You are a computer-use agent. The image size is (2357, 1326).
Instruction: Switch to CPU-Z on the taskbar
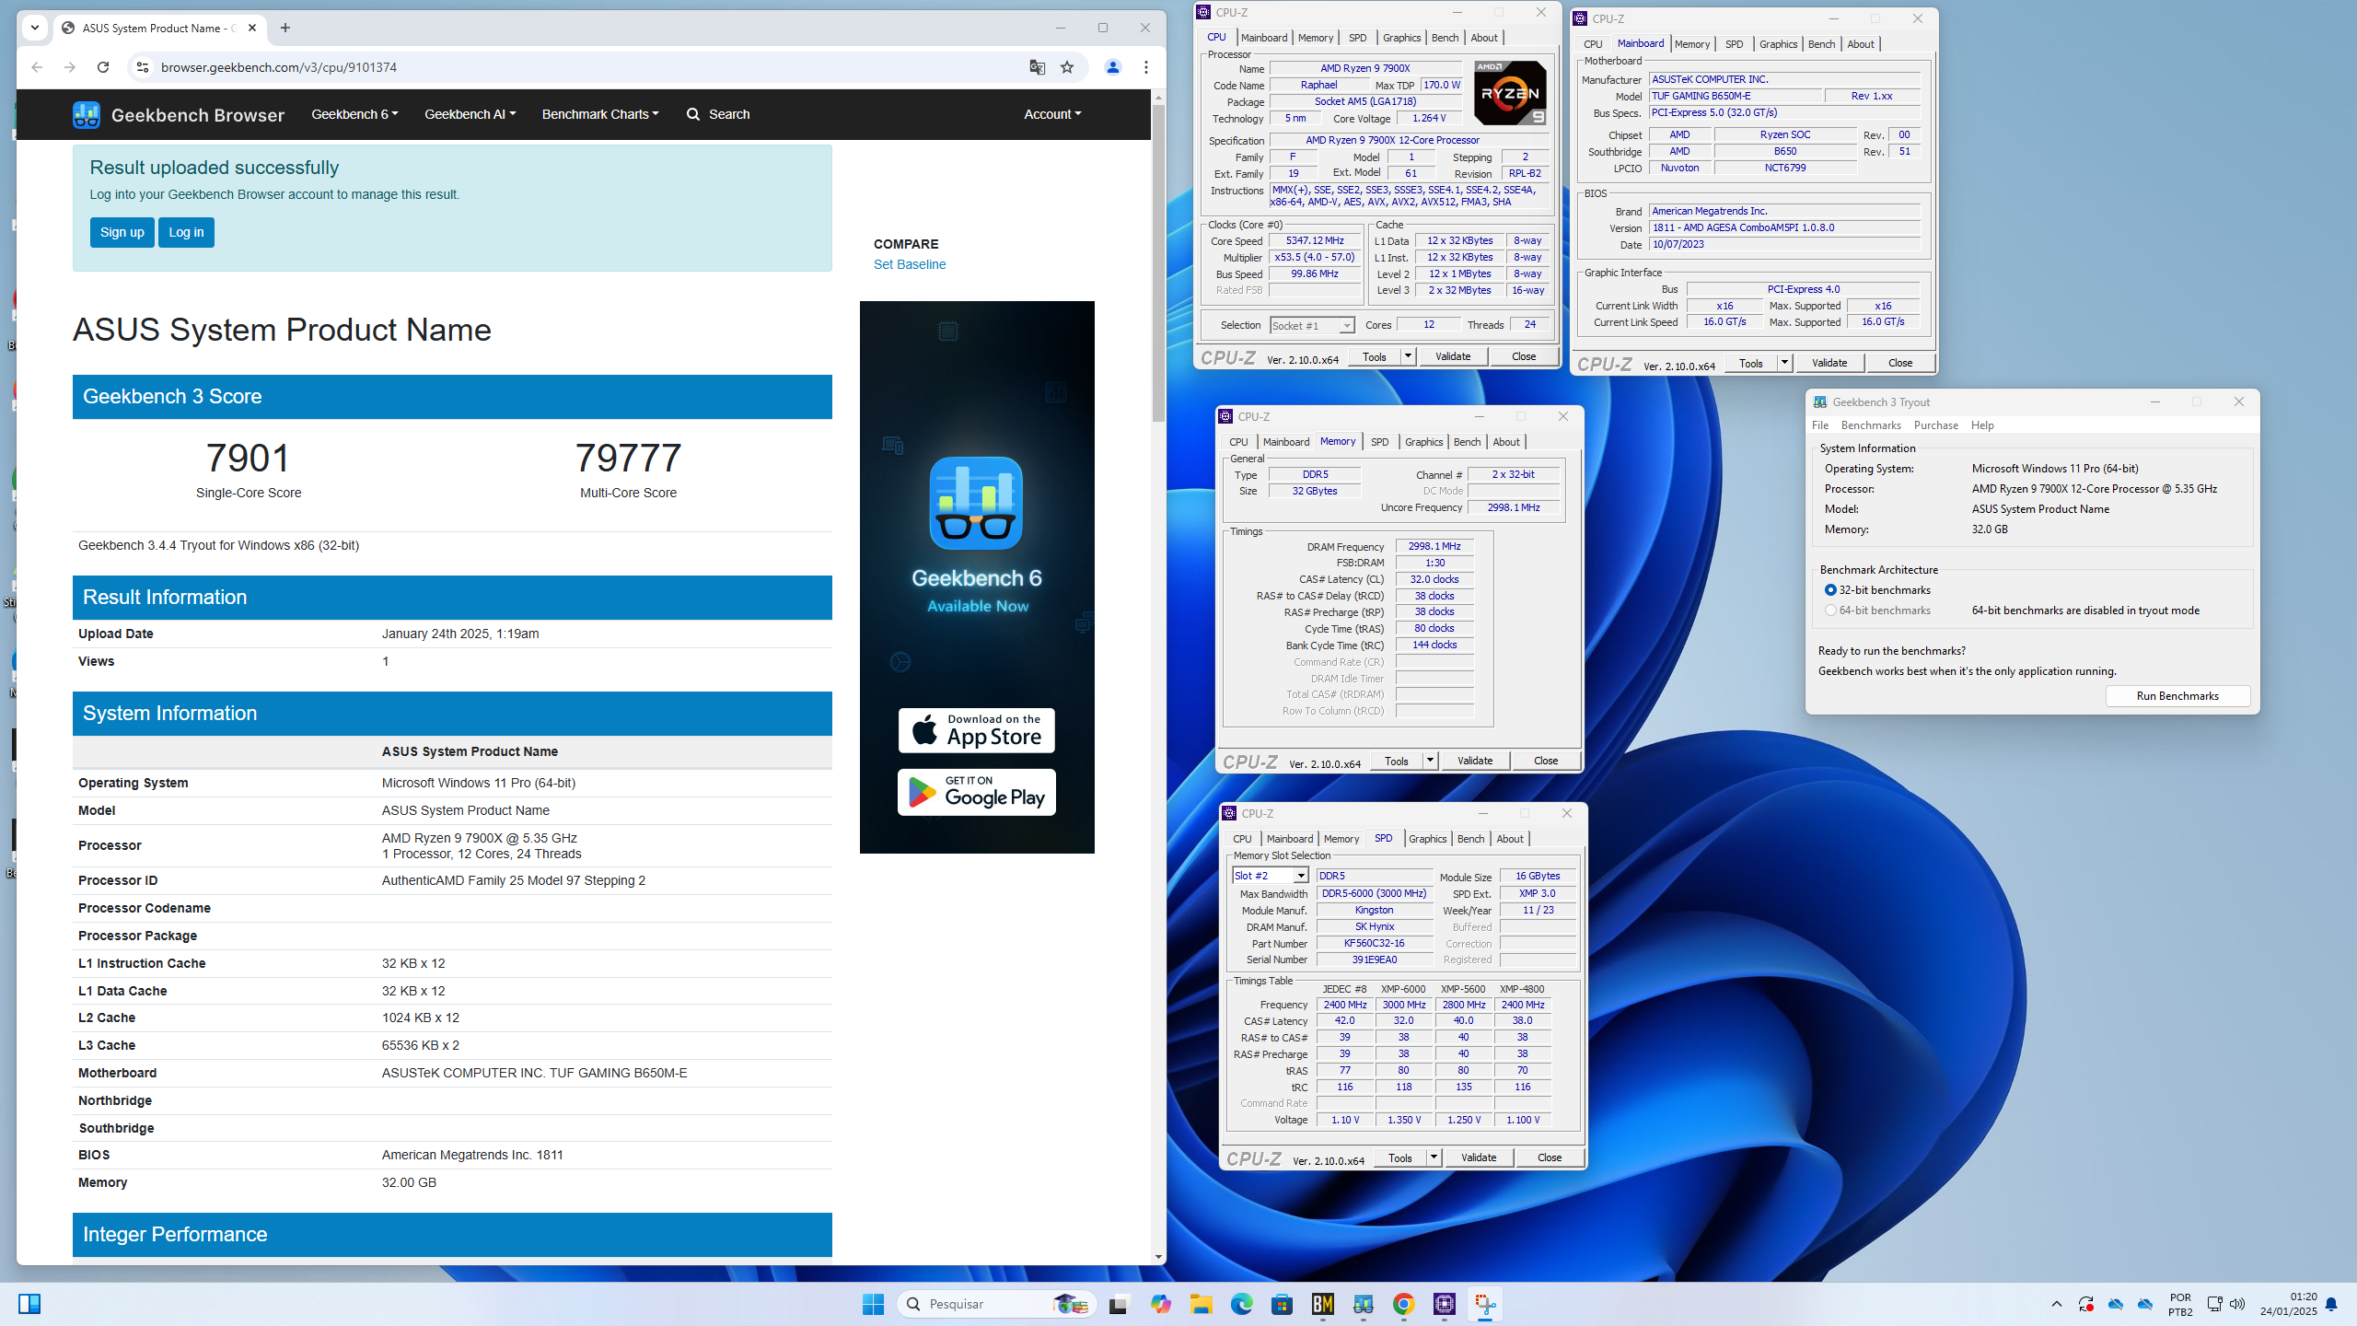pos(1445,1304)
